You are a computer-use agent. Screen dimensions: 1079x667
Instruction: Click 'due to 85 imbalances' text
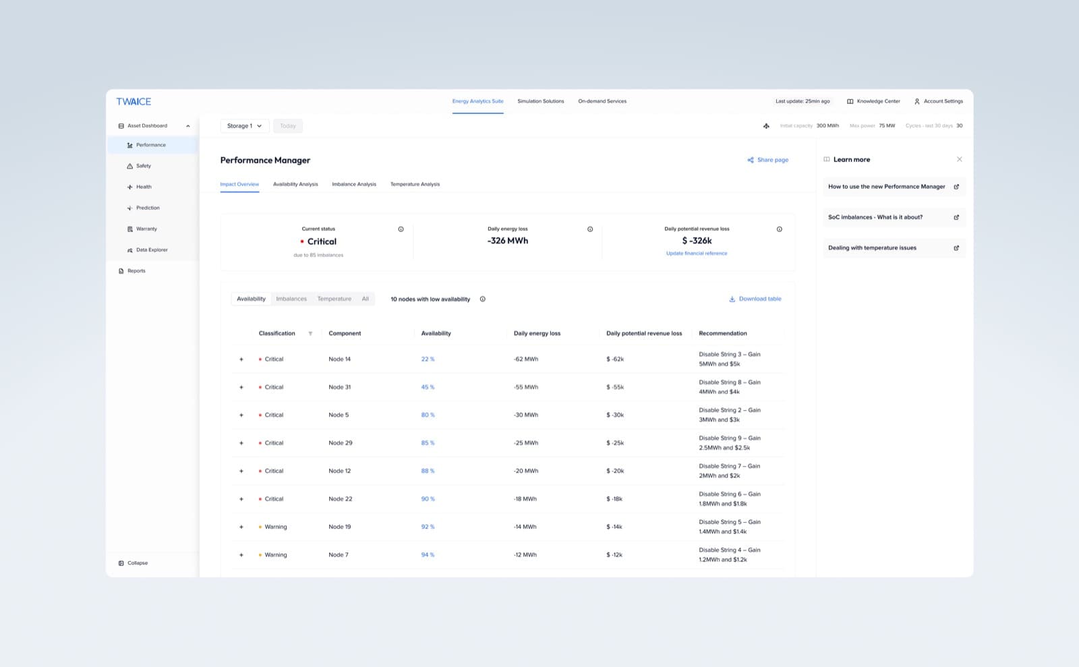coord(318,256)
